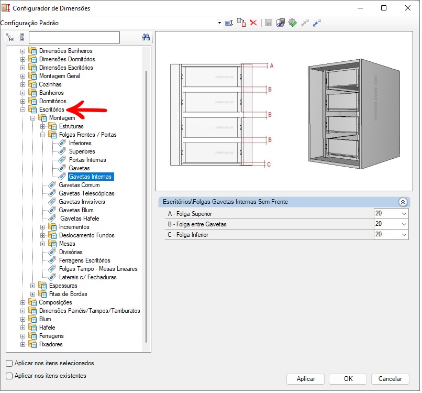
Task: Click the tag icon beside Divisórias
Action: [x=52, y=252]
